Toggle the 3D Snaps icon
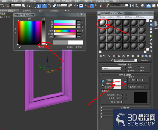The width and height of the screenshot is (158, 130). (86, 6)
